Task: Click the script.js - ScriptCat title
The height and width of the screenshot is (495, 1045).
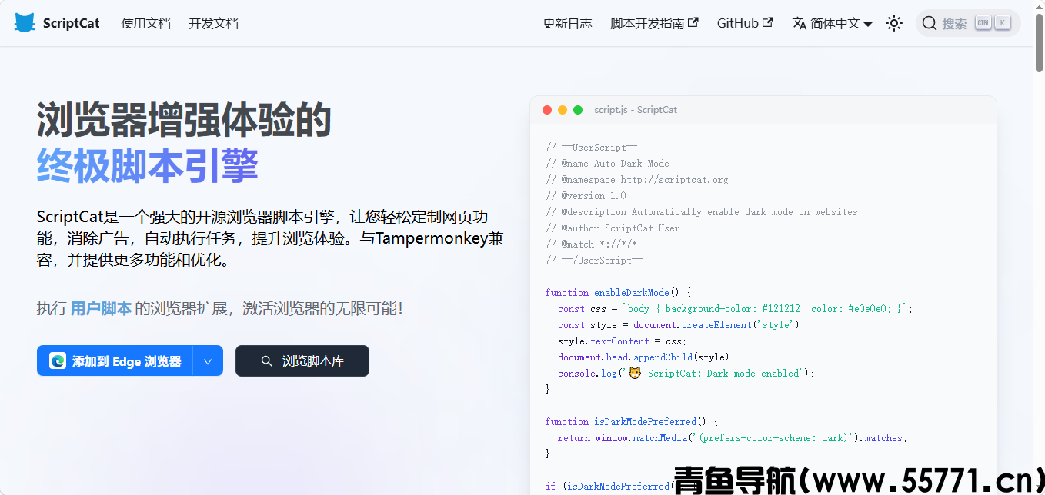Action: coord(636,110)
